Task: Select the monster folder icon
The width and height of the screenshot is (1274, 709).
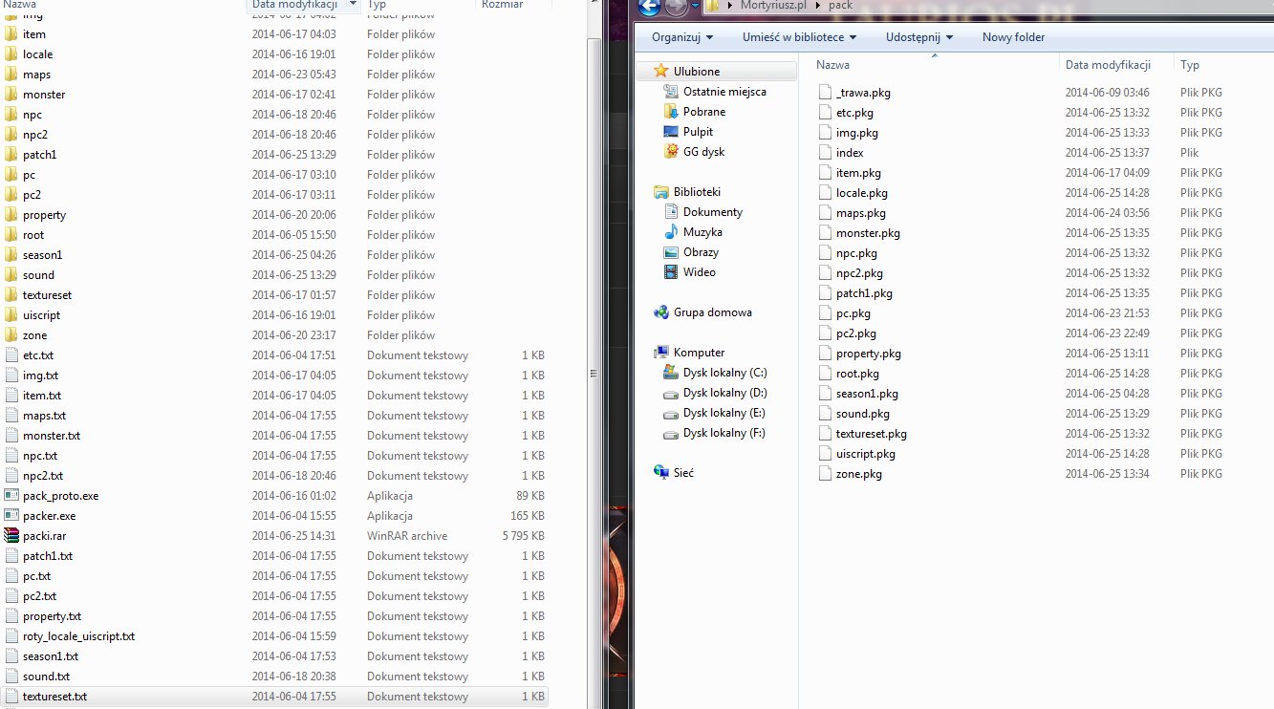Action: [x=11, y=95]
